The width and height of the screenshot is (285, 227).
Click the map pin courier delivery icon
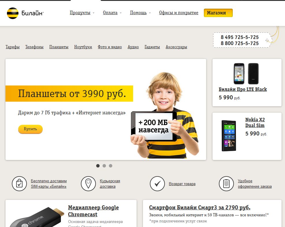88,184
